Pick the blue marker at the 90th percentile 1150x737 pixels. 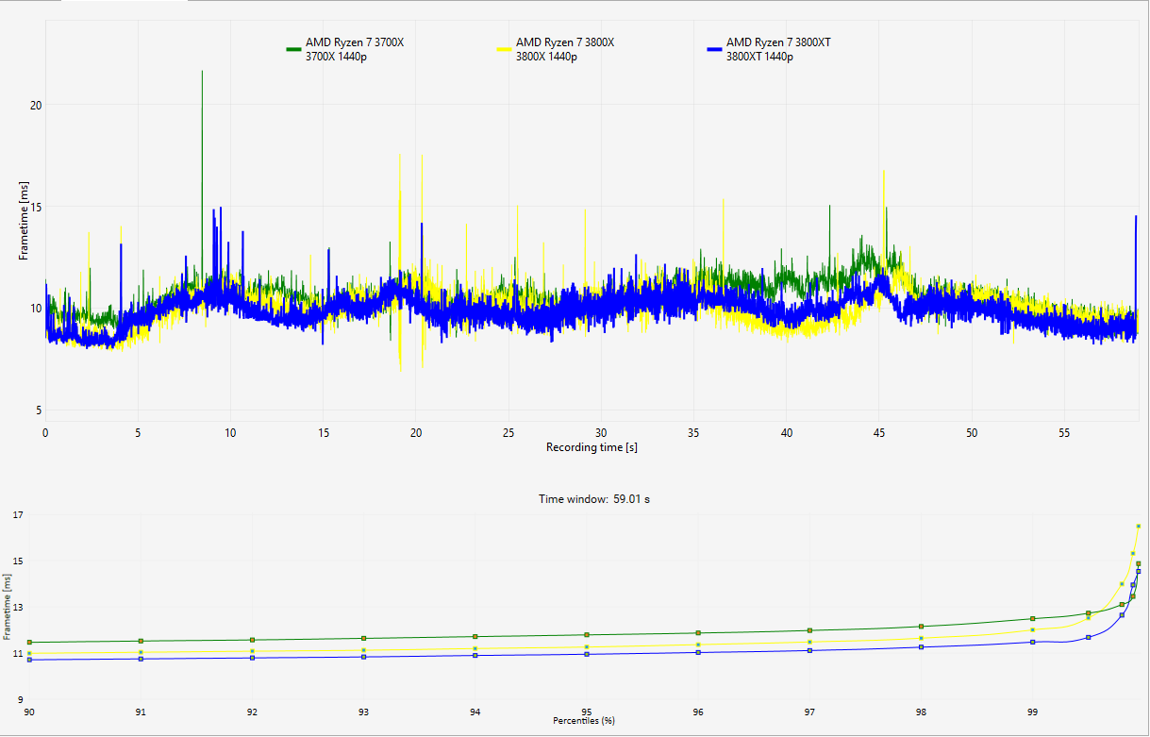29,660
